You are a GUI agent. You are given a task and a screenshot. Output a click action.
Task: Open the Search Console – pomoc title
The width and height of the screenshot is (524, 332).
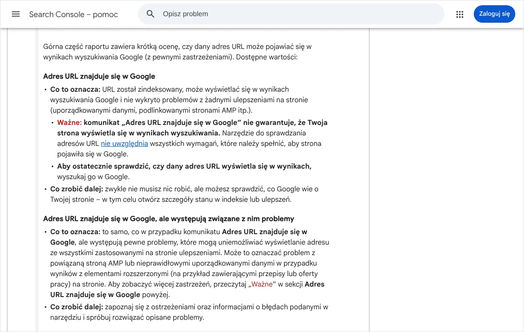click(73, 14)
